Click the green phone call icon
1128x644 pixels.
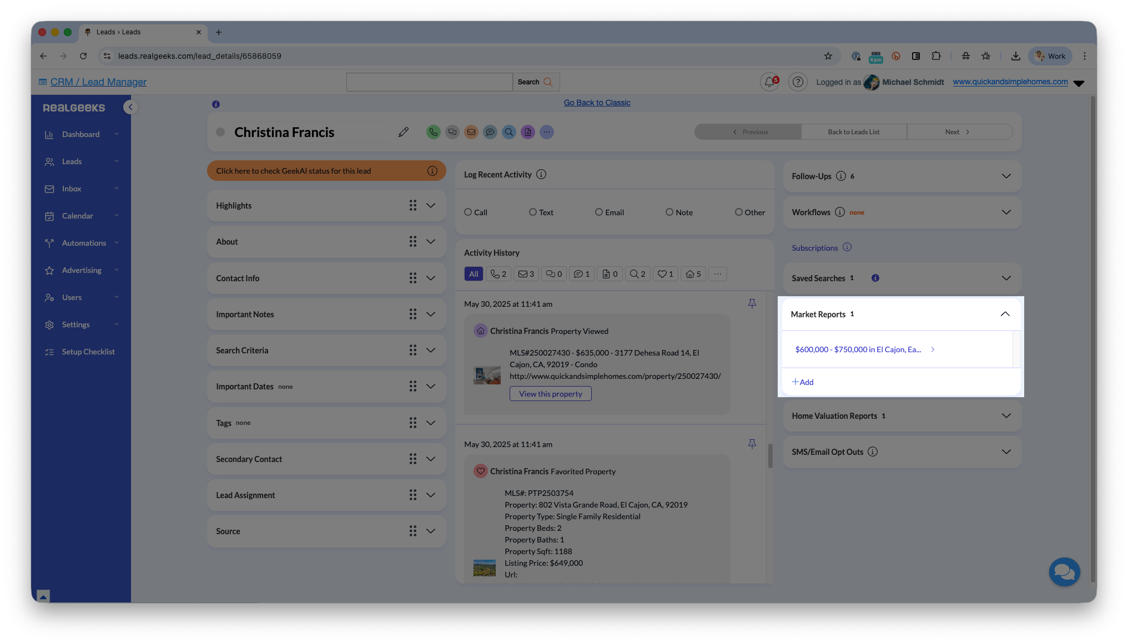point(433,132)
